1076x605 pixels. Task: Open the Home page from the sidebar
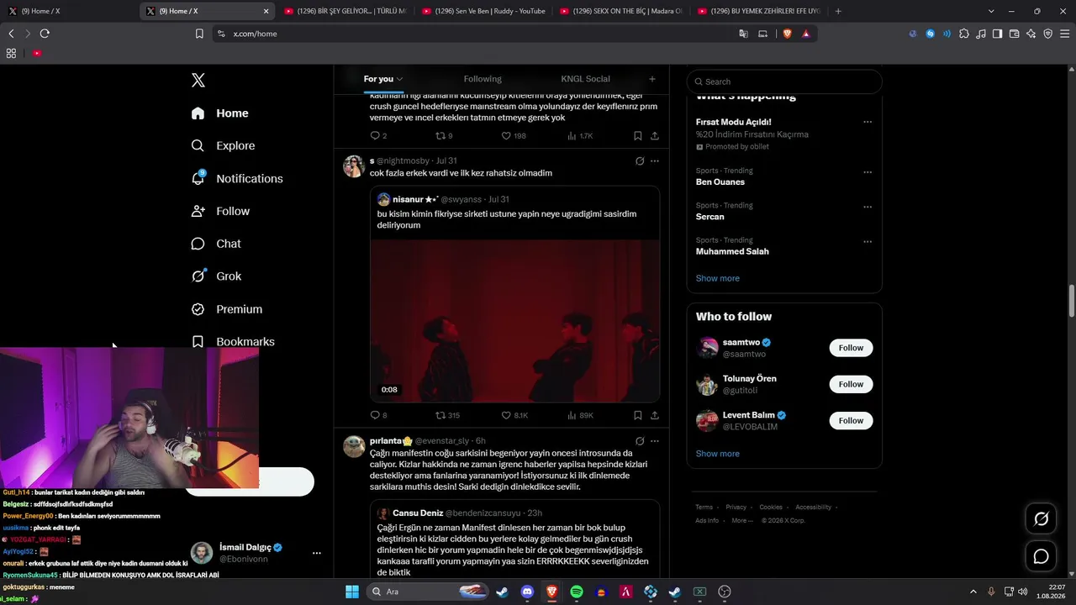coord(220,113)
